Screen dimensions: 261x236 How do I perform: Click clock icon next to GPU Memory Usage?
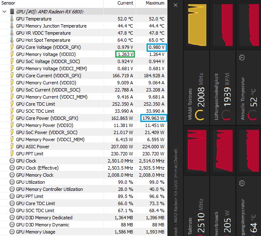(x=12, y=232)
